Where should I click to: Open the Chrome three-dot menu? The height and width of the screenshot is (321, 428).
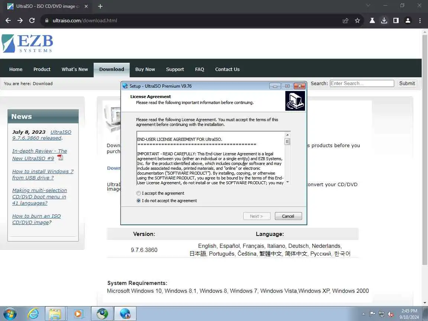[420, 20]
